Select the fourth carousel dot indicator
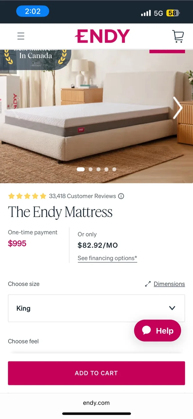 pos(106,169)
